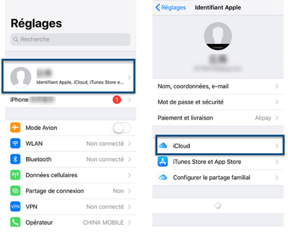The image size is (288, 234).
Task: Tap the blue VPN icon
Action: click(x=15, y=206)
